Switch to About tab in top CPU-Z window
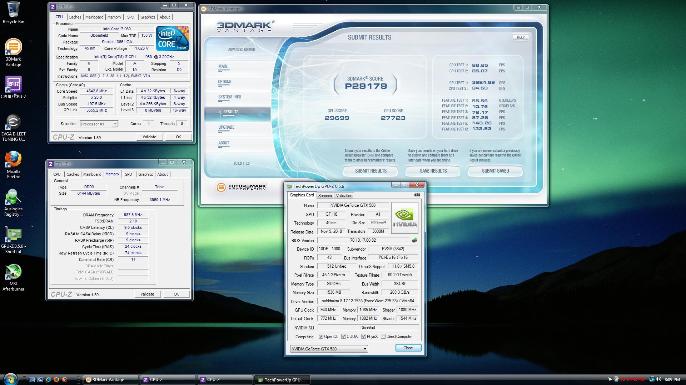Image resolution: width=686 pixels, height=385 pixels. pos(165,17)
